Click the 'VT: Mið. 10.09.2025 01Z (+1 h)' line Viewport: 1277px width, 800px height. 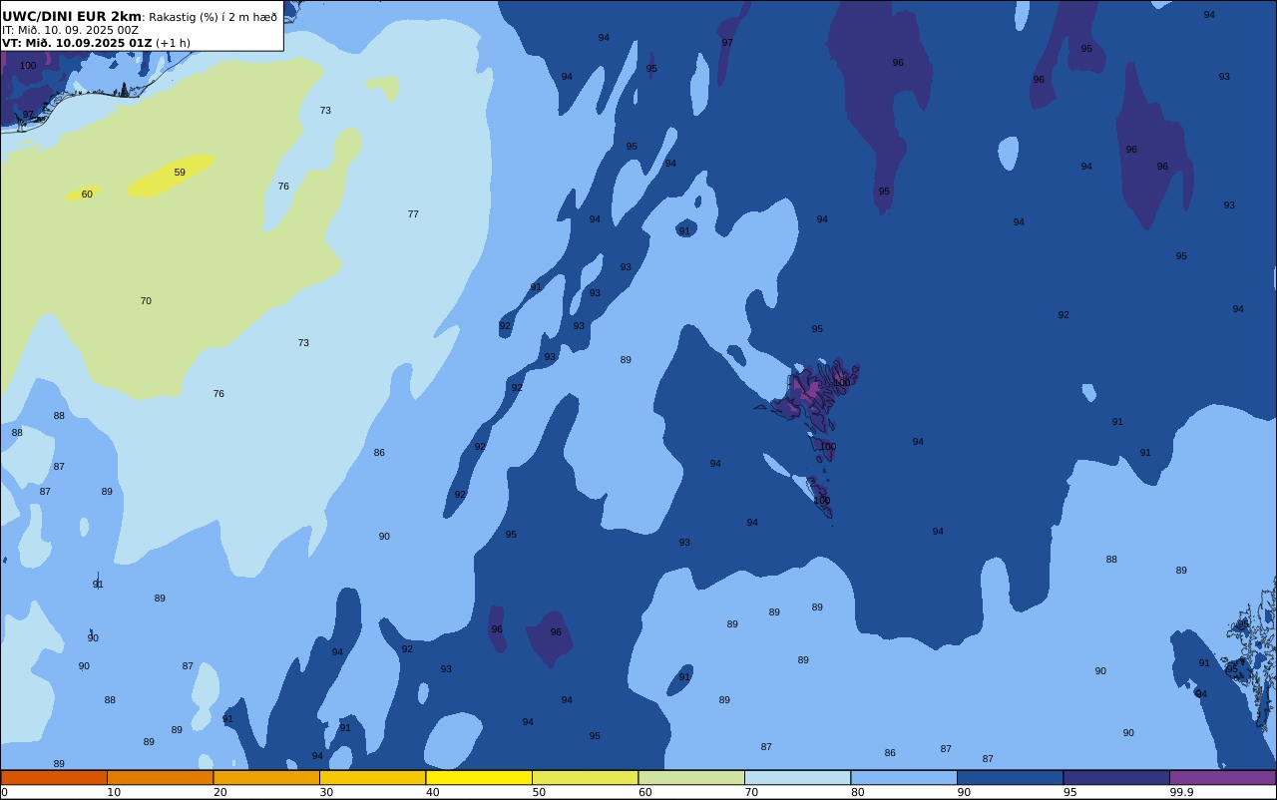(x=96, y=43)
